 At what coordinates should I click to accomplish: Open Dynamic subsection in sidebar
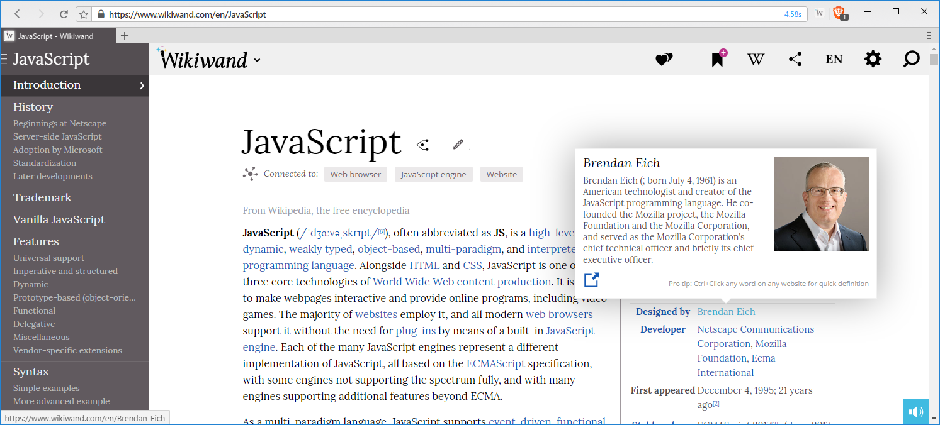pyautogui.click(x=31, y=284)
